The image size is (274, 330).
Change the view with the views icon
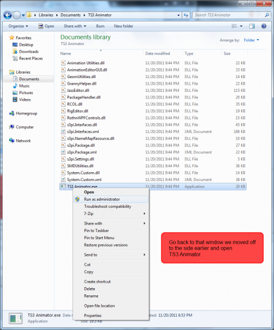(234, 26)
